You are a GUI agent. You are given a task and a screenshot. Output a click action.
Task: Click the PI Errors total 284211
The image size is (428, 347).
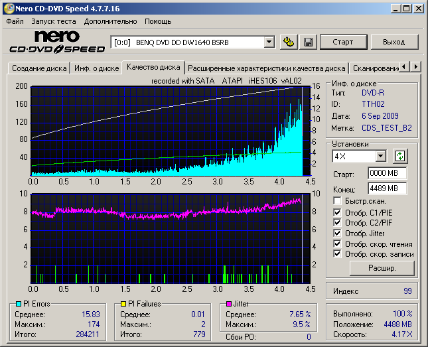pyautogui.click(x=88, y=334)
